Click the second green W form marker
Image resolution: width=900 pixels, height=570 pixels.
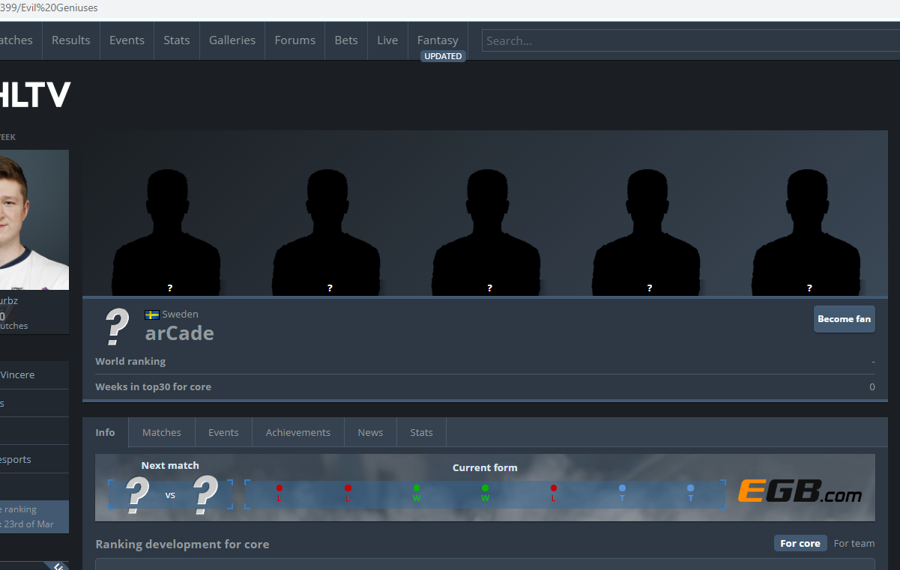pyautogui.click(x=485, y=492)
